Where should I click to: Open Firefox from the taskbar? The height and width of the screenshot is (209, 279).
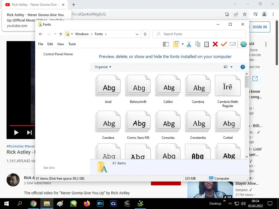tap(87, 204)
